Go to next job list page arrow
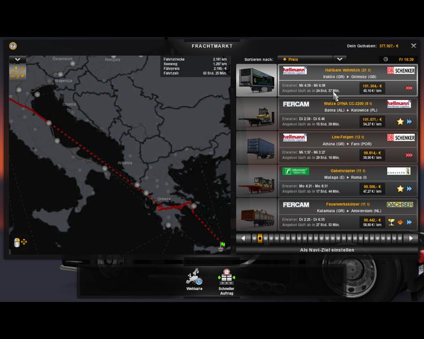424x339 pixels. point(411,238)
